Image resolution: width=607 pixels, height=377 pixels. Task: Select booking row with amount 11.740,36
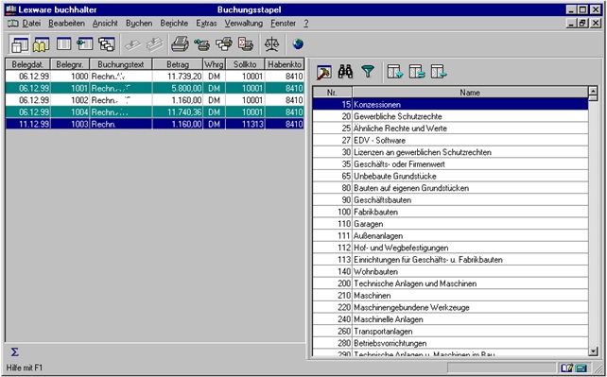click(x=155, y=112)
